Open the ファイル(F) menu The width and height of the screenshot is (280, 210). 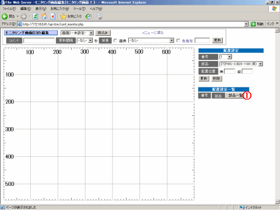[9, 8]
